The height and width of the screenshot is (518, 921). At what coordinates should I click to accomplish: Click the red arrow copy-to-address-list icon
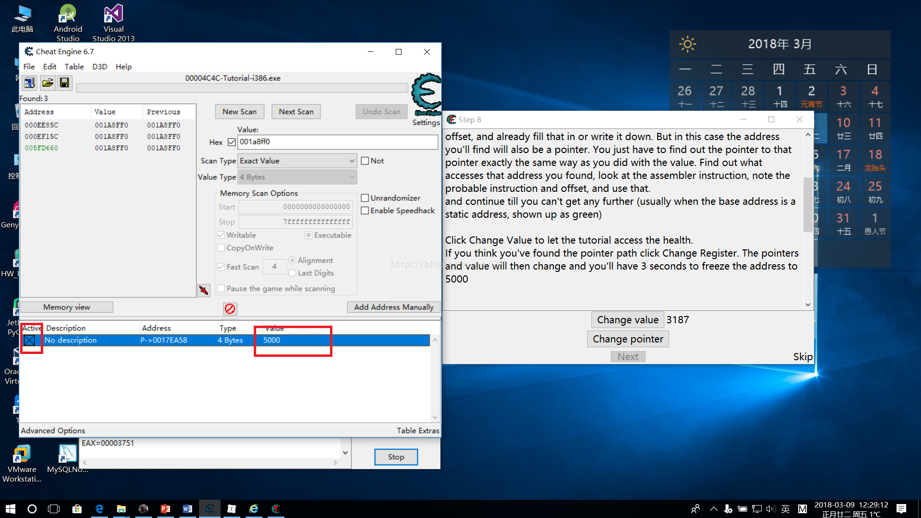pyautogui.click(x=204, y=290)
